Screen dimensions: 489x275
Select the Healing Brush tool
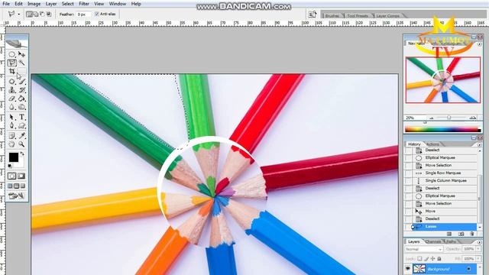(12, 82)
